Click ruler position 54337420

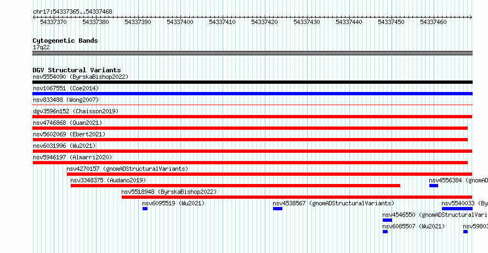pos(264,22)
